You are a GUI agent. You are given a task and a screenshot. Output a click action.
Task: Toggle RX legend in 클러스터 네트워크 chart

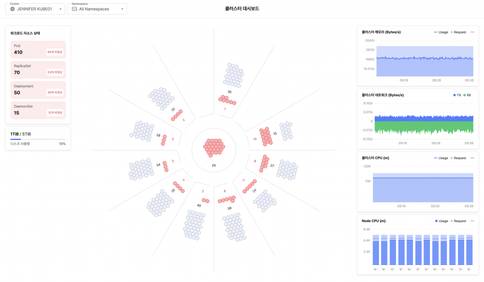467,95
